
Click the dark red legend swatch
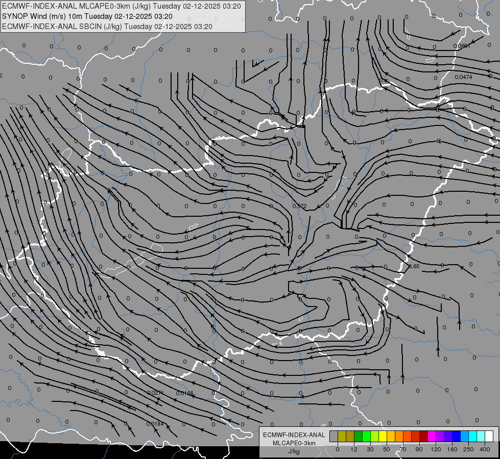tap(423, 436)
